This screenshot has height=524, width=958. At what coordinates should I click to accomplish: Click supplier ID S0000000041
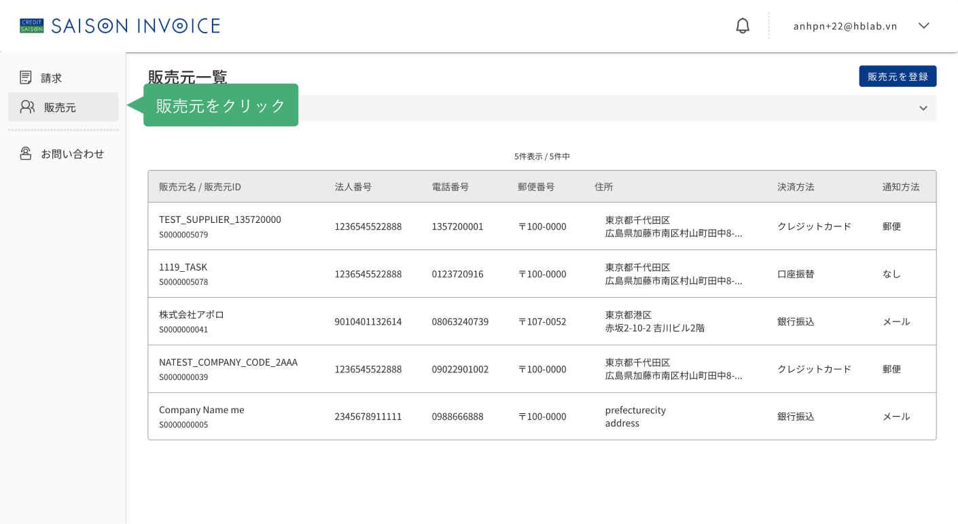tap(183, 330)
